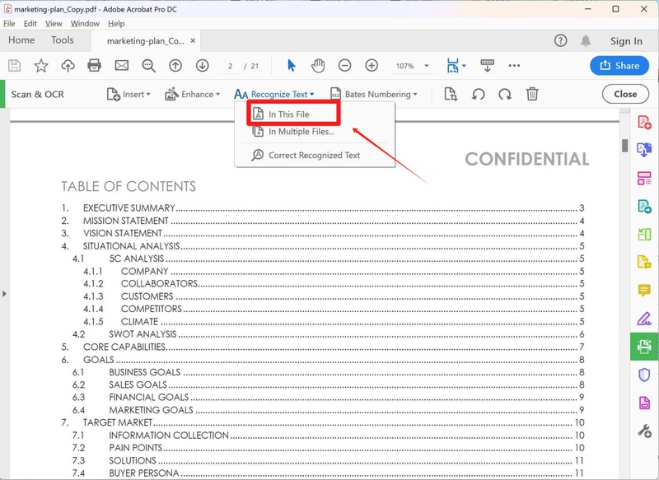Screen dimensions: 659x480
Task: Go to previous page with up arrow
Action: (175, 66)
